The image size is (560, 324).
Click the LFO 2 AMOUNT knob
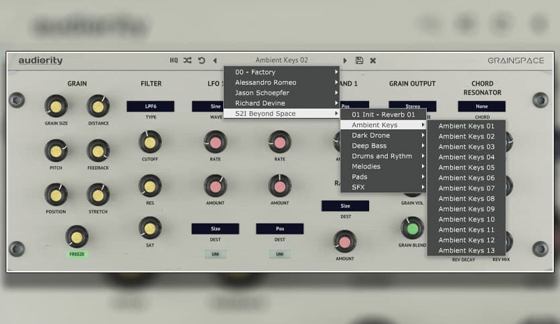click(x=279, y=186)
